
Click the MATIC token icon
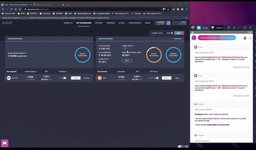tap(9, 78)
